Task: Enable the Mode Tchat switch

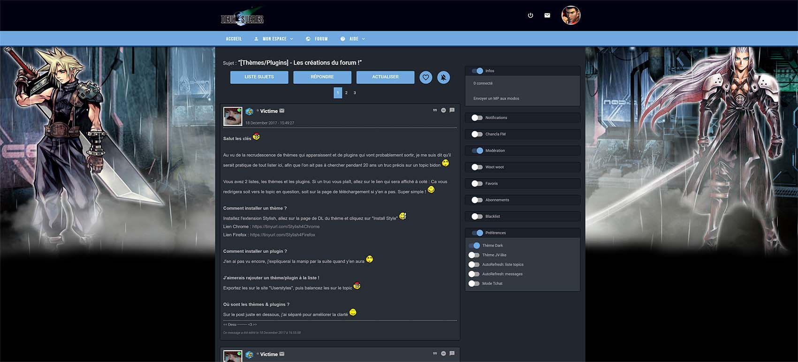Action: pos(474,283)
